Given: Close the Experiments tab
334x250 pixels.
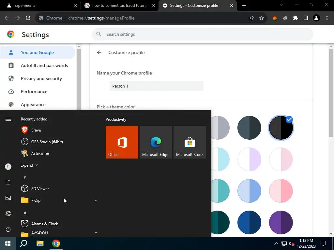Looking at the screenshot, I should point(76,6).
